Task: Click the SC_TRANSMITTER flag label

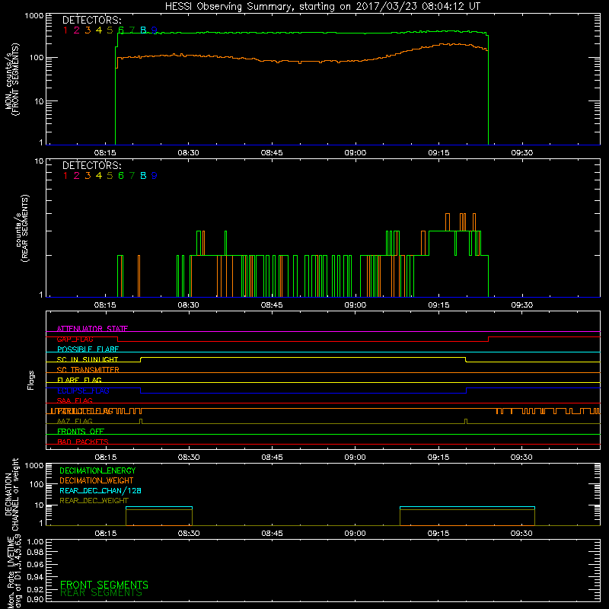Action: 88,370
